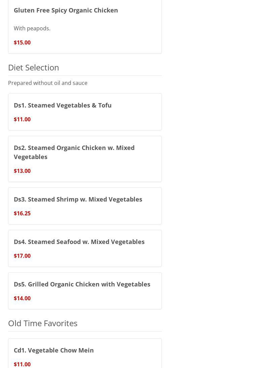The height and width of the screenshot is (368, 259).
Task: Click the "With peapods." description text
Action: (32, 28)
